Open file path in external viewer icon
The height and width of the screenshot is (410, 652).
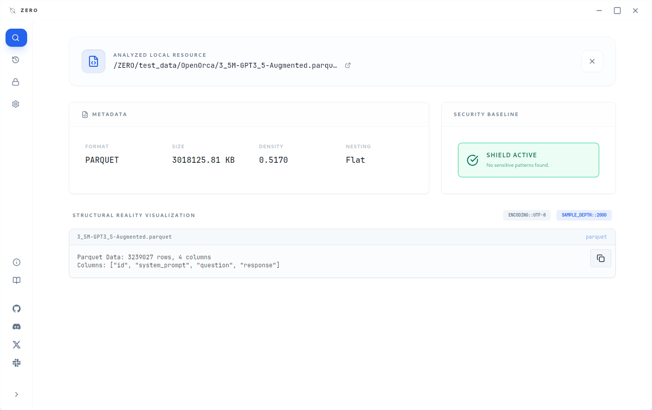348,65
